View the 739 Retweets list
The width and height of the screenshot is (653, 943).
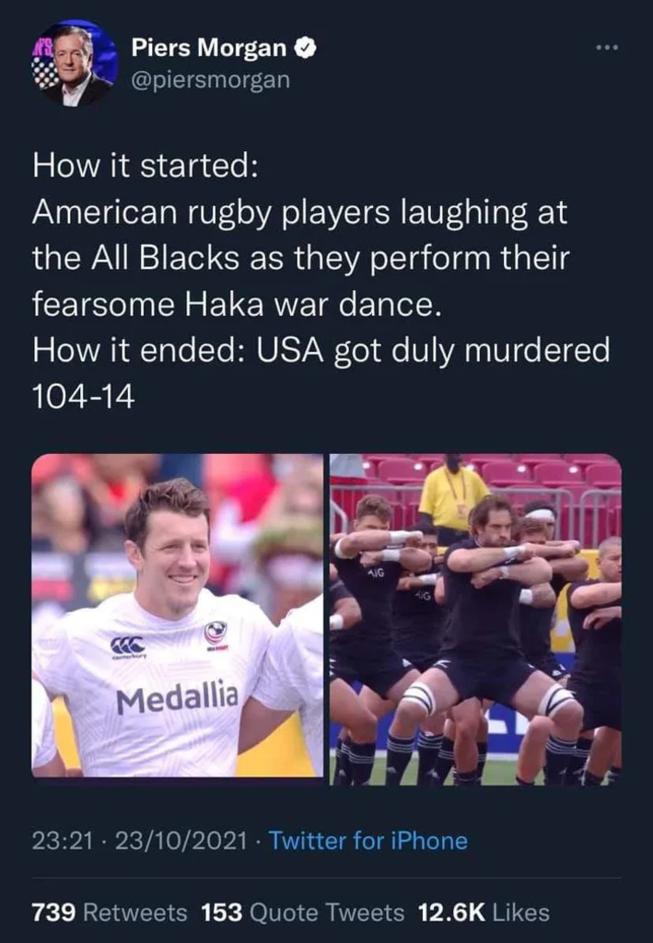110,913
